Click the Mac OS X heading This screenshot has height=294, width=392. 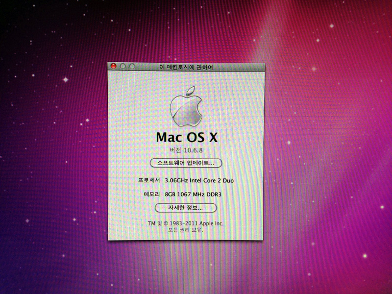(186, 137)
